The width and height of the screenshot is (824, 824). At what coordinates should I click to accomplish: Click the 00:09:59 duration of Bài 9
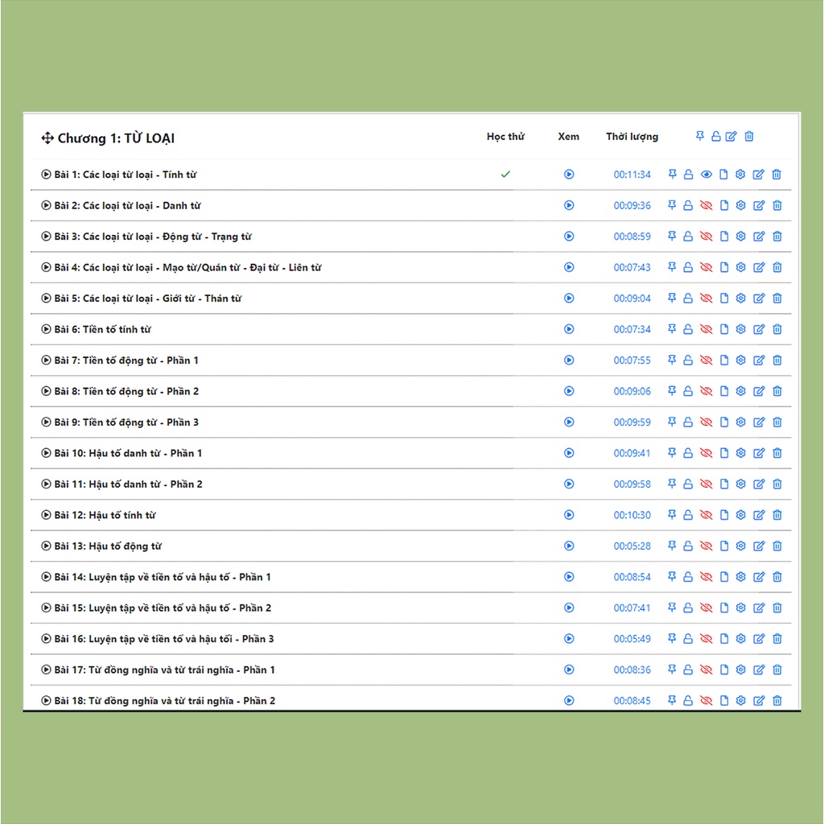coord(632,422)
